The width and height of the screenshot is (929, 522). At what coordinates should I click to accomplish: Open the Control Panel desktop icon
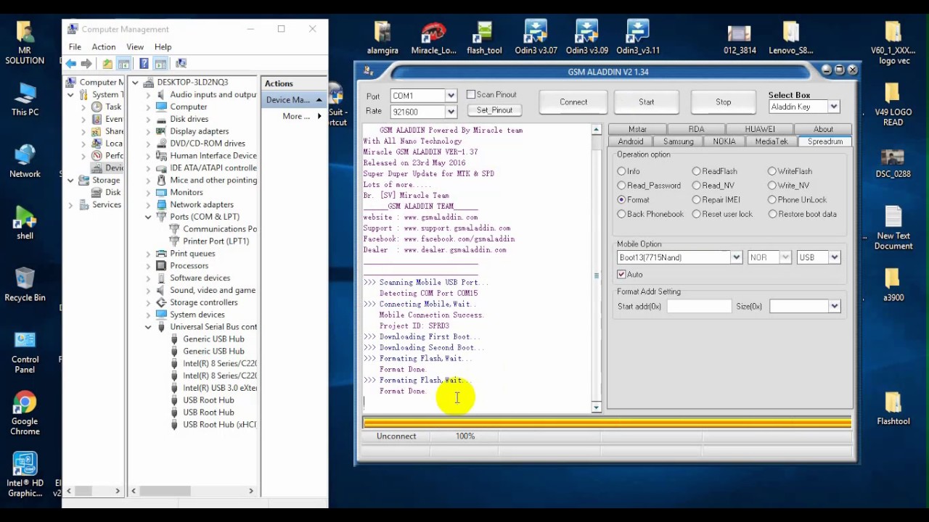click(x=25, y=352)
